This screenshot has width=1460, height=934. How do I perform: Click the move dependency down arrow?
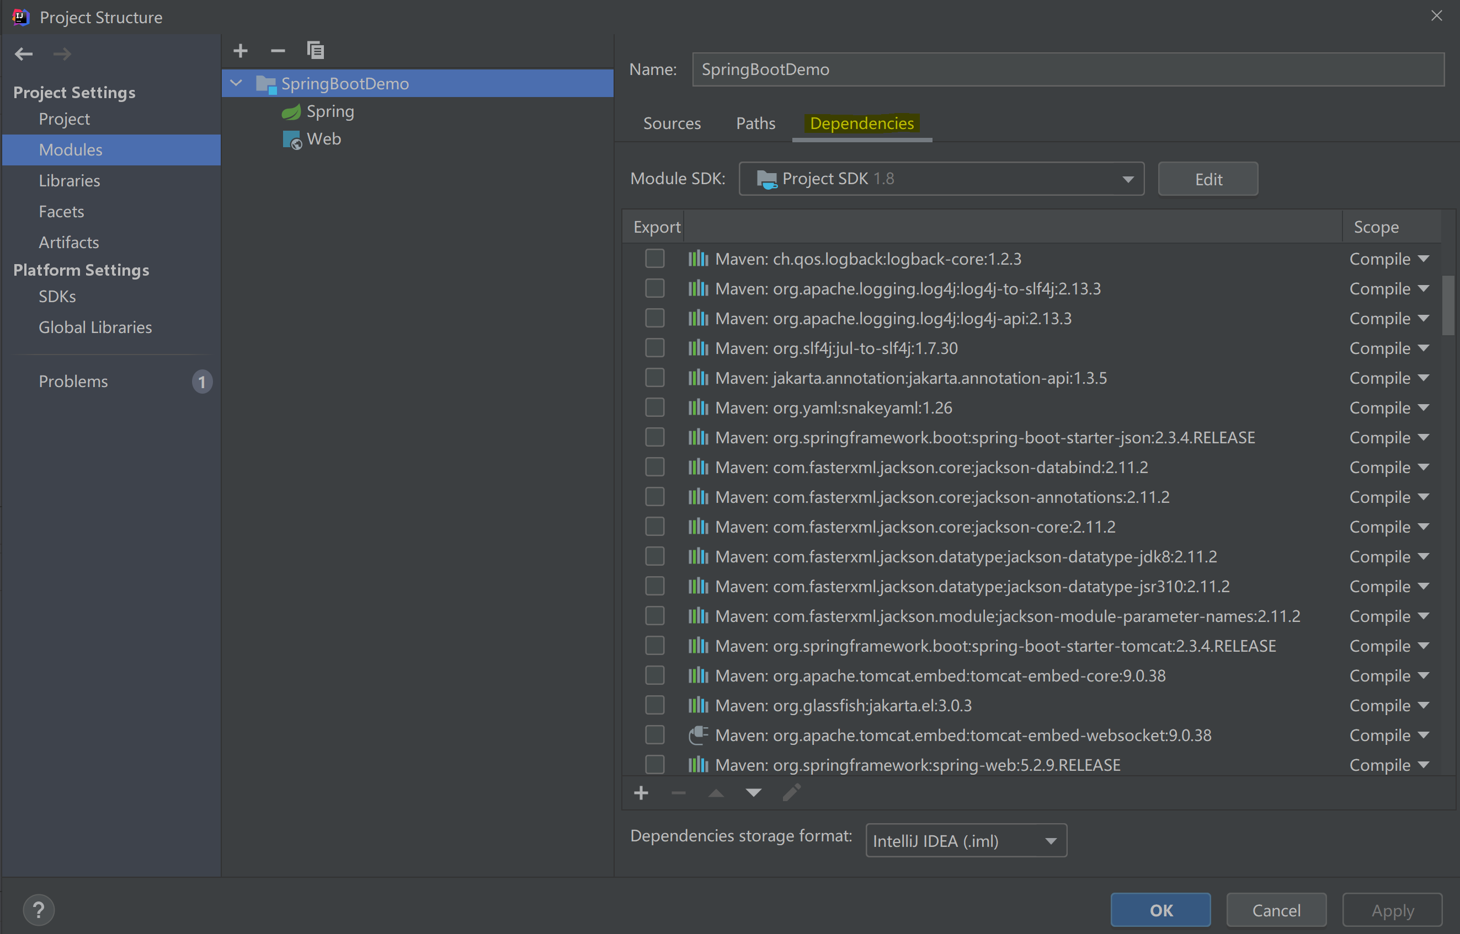753,793
